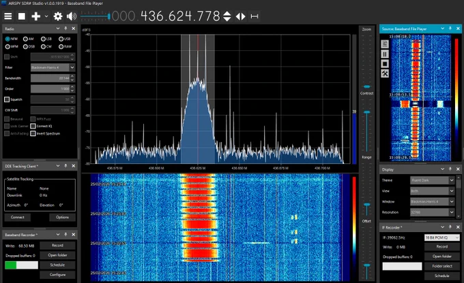
Task: Click Folder select in IF Recorder
Action: (x=441, y=266)
